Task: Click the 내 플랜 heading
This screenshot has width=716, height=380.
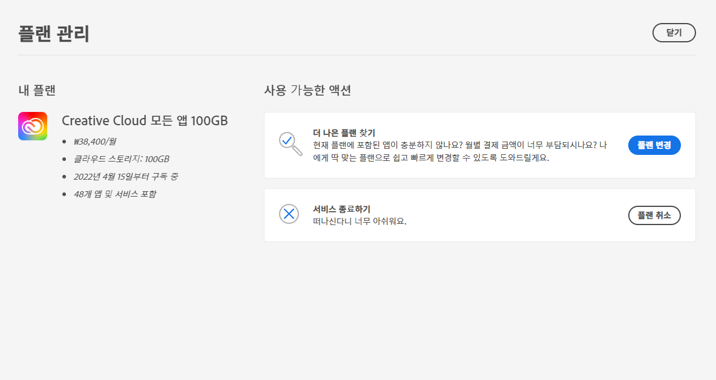Action: click(37, 90)
